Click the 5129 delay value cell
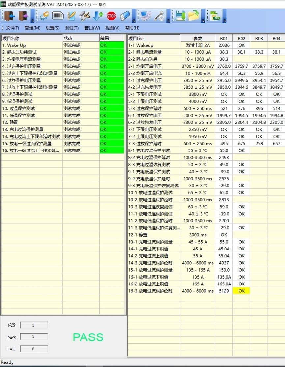Viewport: 285px width, 367px height. point(224,291)
